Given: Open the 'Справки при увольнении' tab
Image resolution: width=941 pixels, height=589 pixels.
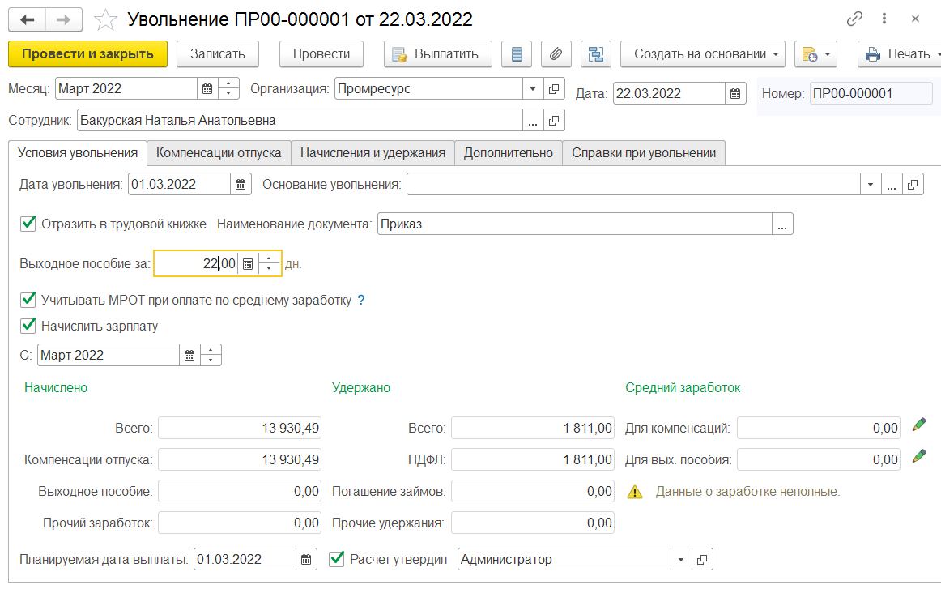Looking at the screenshot, I should (x=643, y=152).
